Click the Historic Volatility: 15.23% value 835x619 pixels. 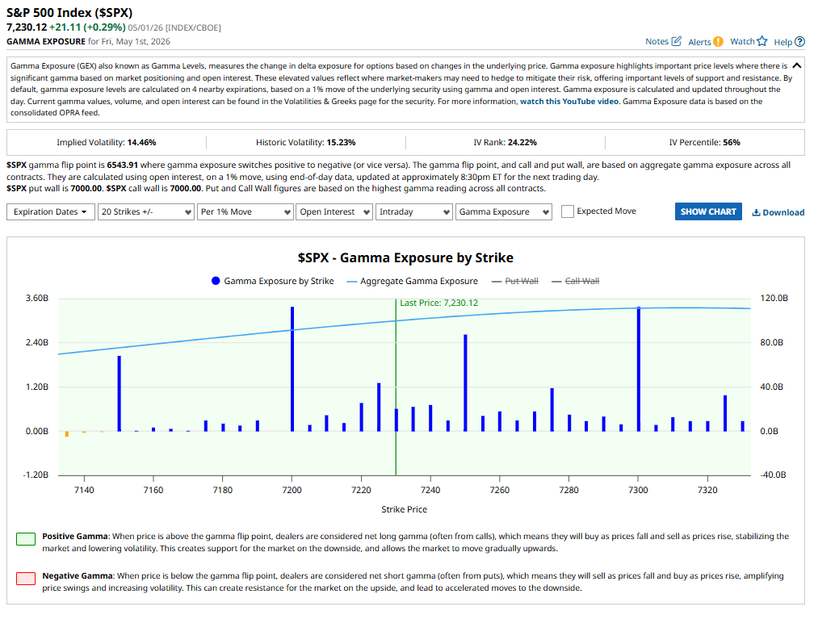pyautogui.click(x=341, y=143)
